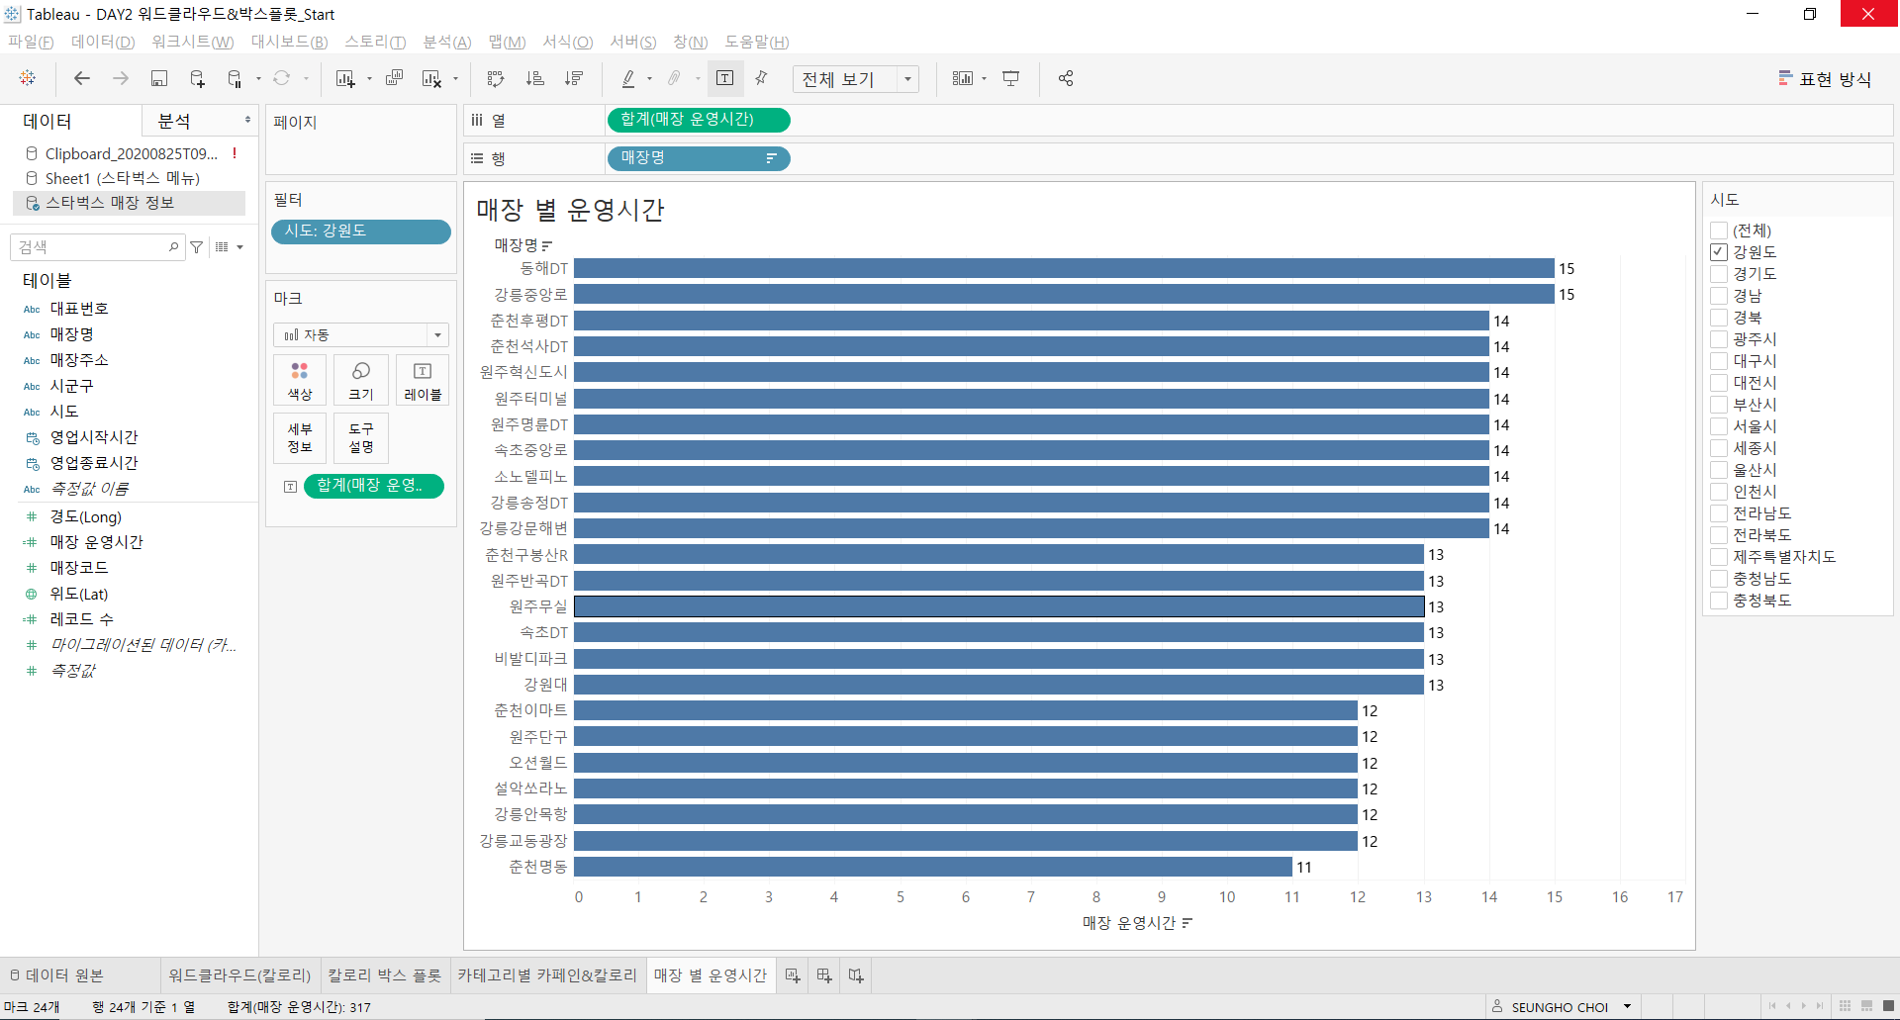Click the 시도: 강원도 filter pill
Image resolution: width=1900 pixels, height=1020 pixels.
361,231
